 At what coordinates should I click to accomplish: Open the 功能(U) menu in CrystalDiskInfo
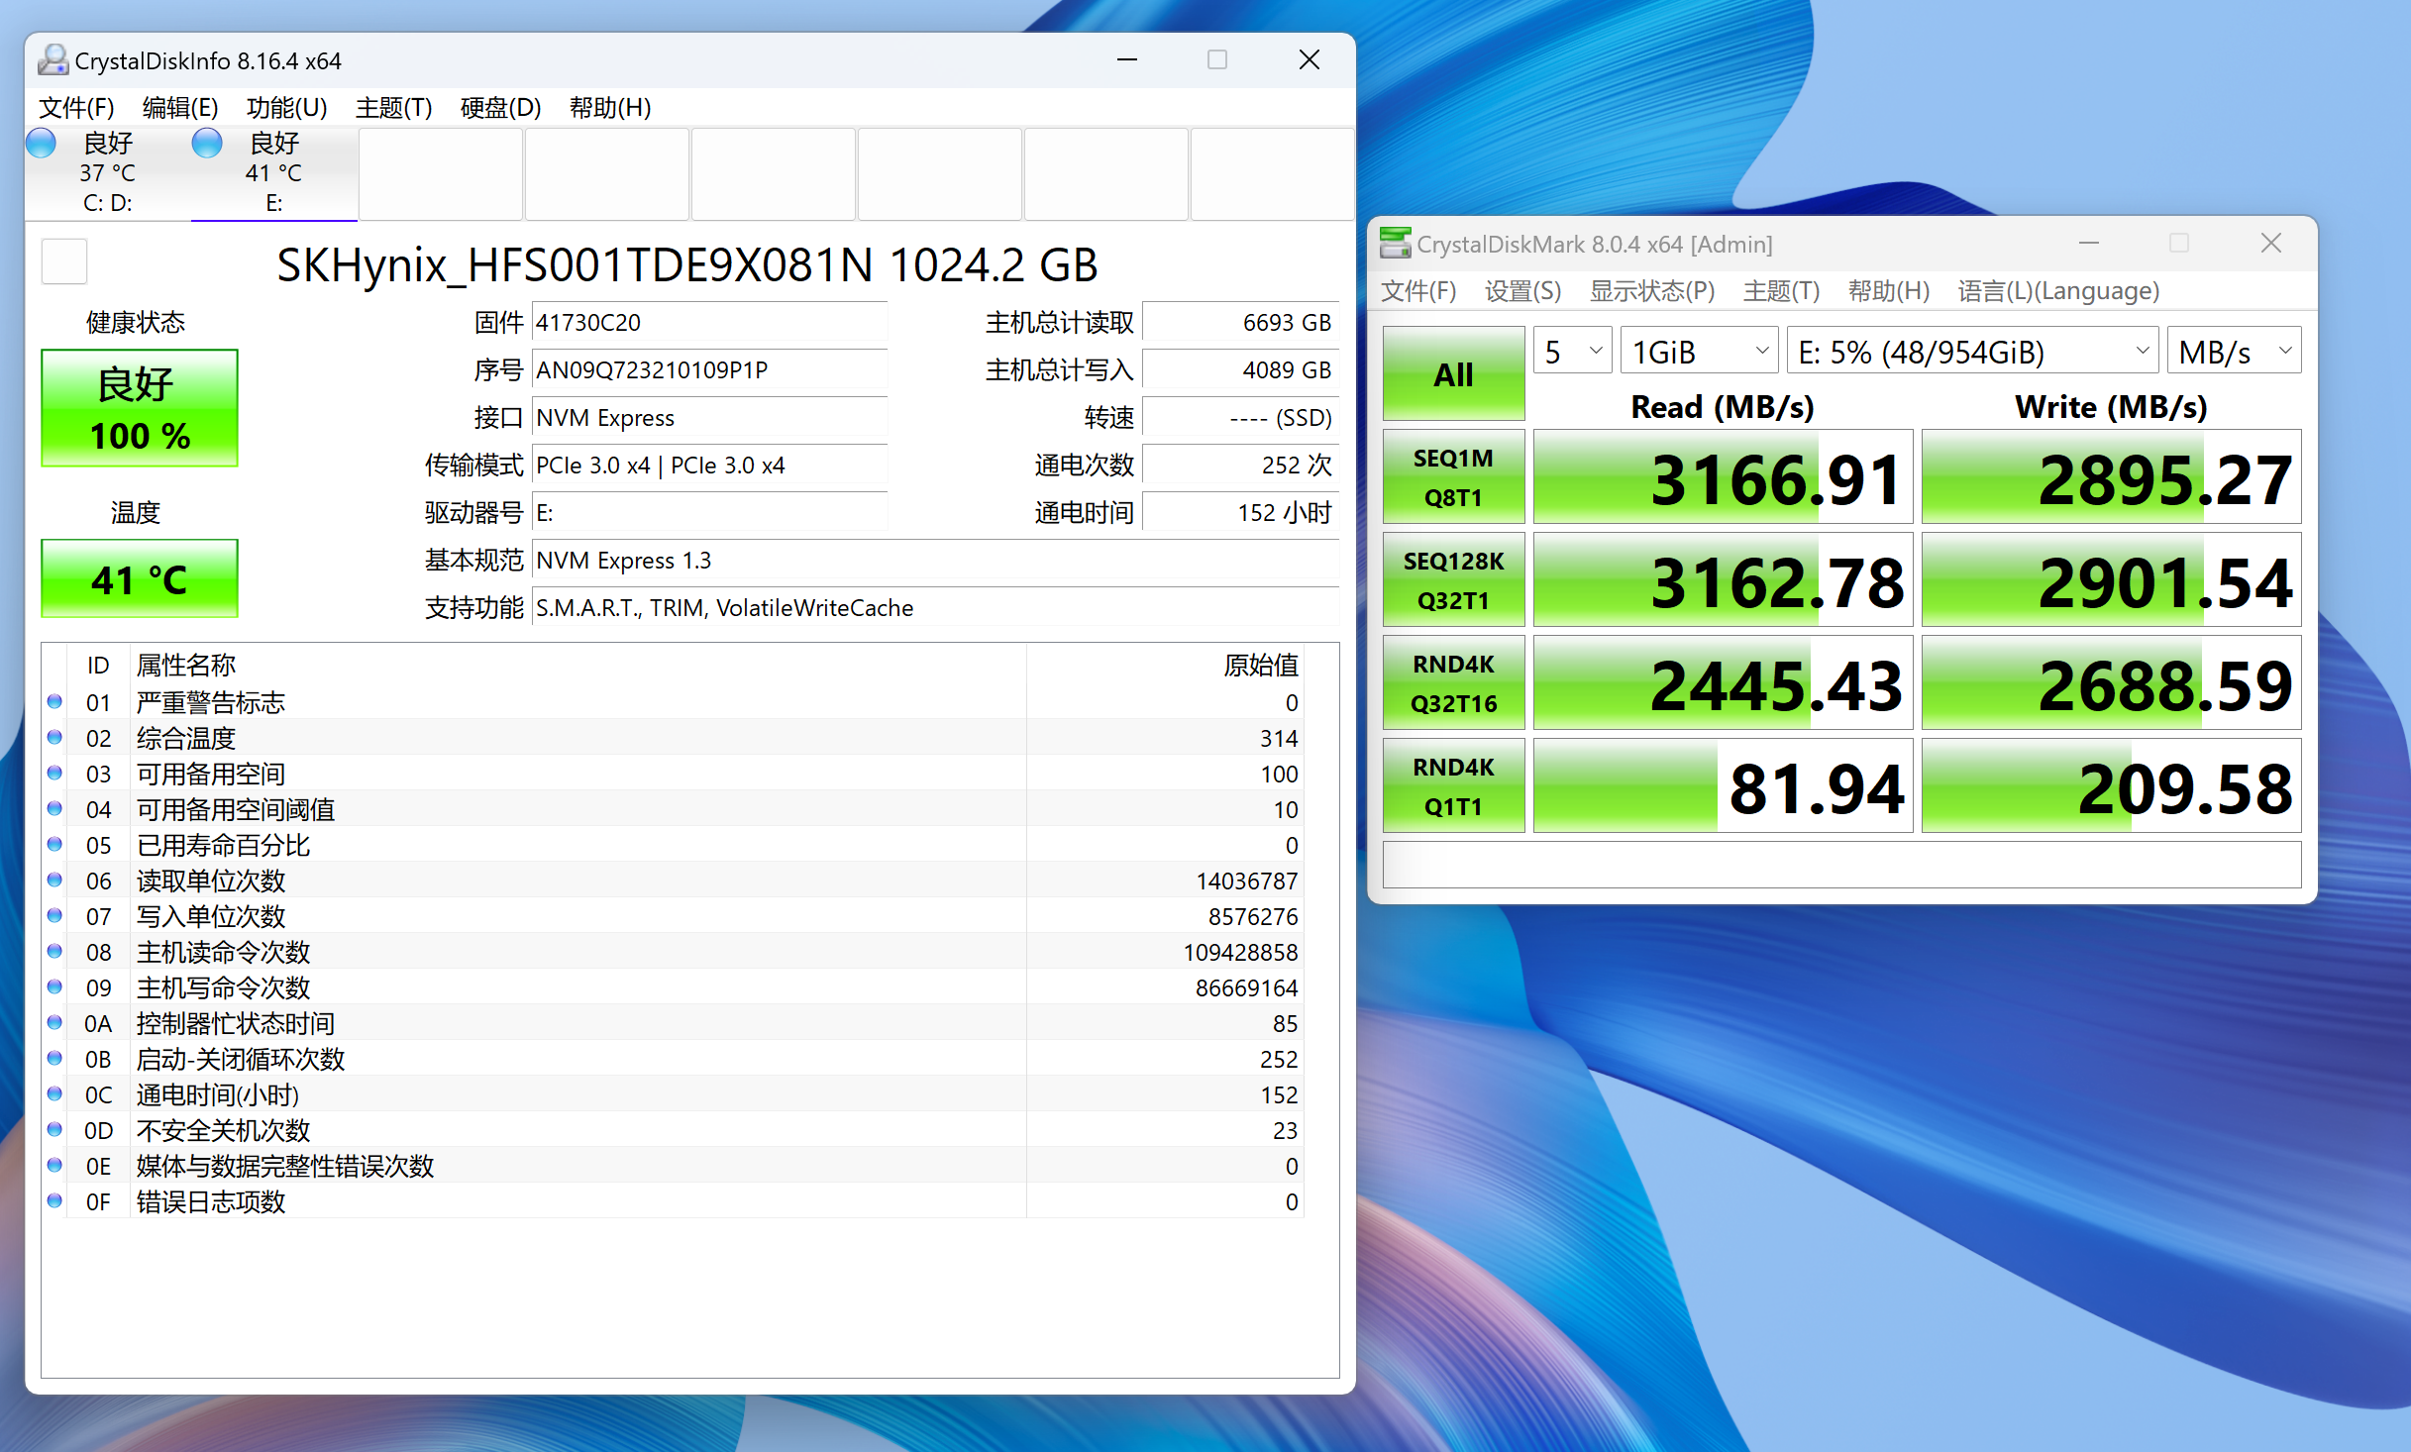tap(288, 108)
